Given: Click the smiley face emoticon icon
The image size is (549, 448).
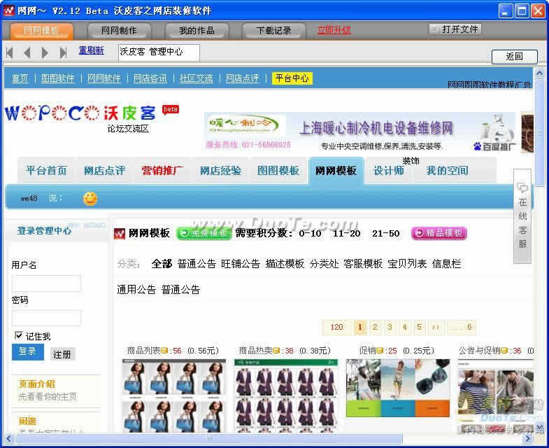Looking at the screenshot, I should [x=90, y=199].
